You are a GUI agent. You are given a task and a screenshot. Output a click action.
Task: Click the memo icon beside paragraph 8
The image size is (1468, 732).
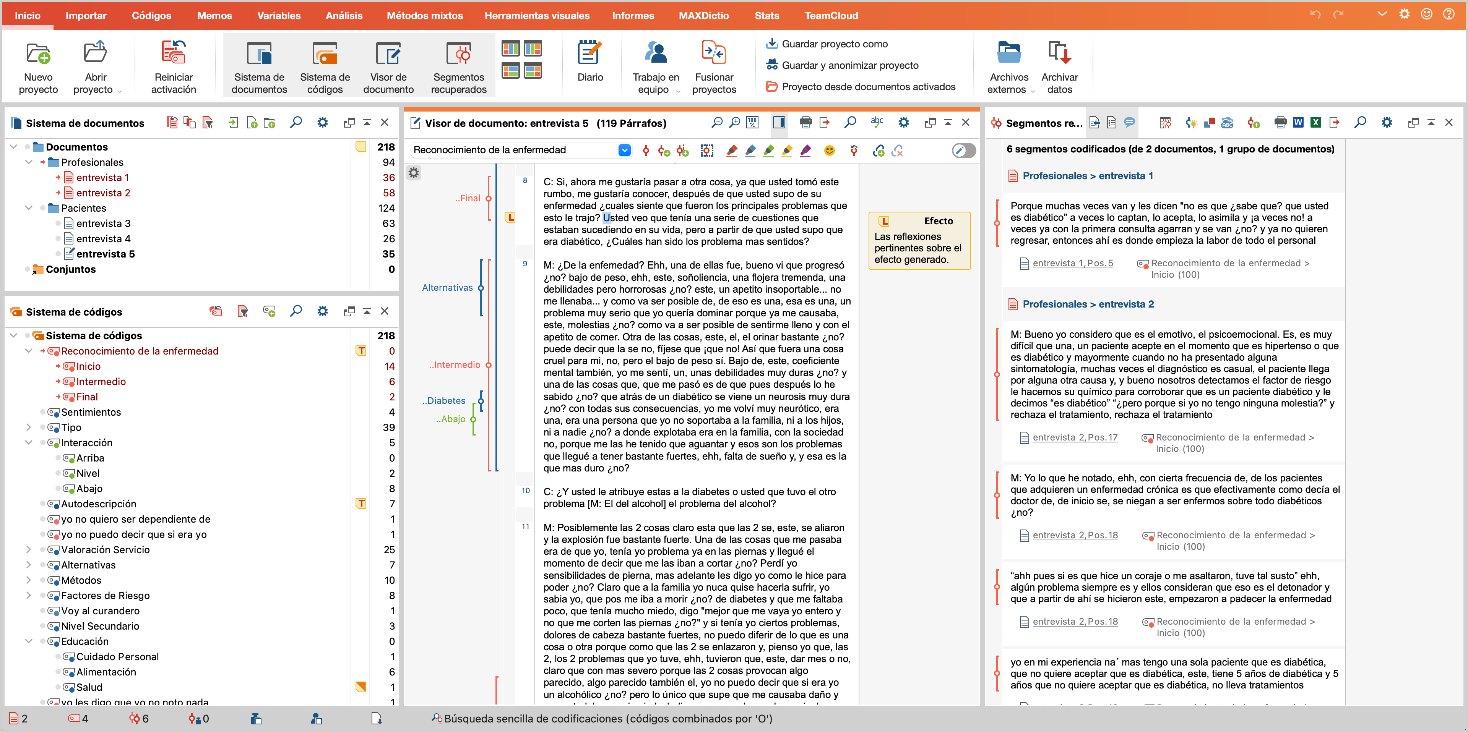pyautogui.click(x=510, y=218)
